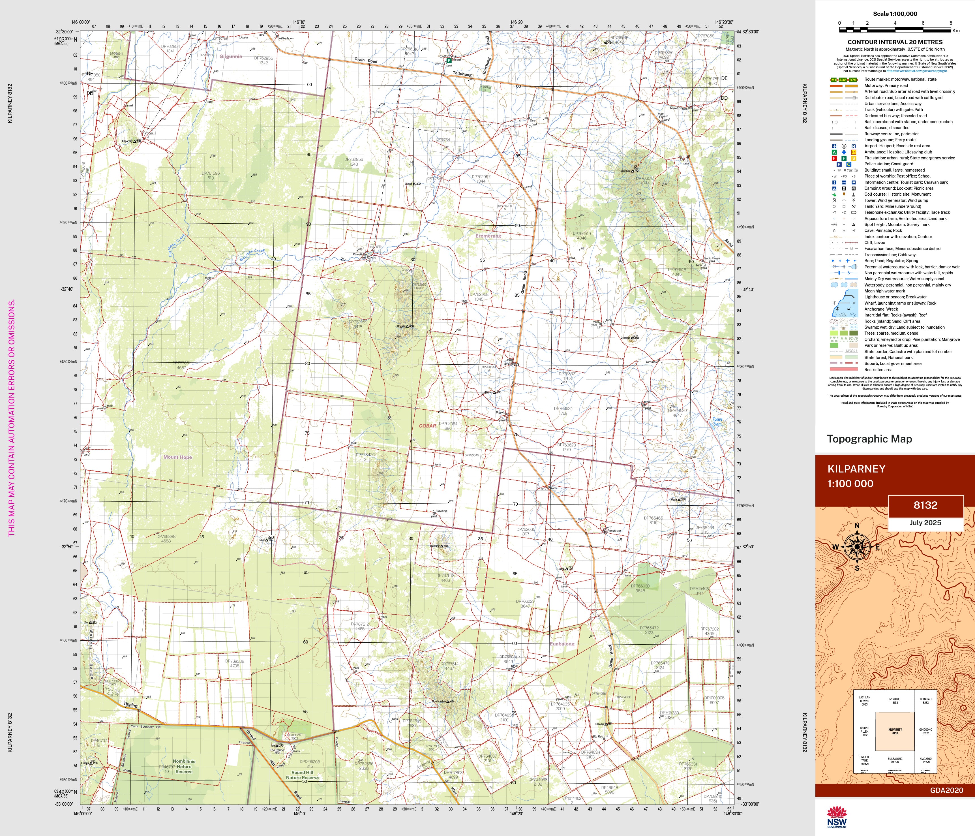Image resolution: width=975 pixels, height=836 pixels.
Task: Click the Hospital blue cross icon
Action: [844, 152]
